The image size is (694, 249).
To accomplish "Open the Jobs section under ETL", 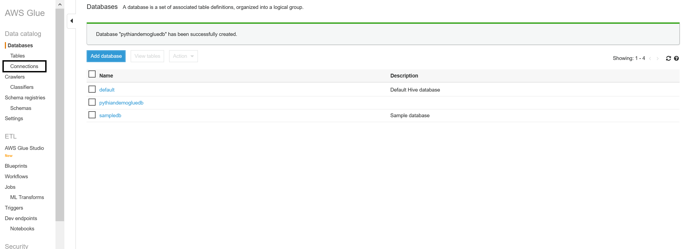I will pos(10,187).
